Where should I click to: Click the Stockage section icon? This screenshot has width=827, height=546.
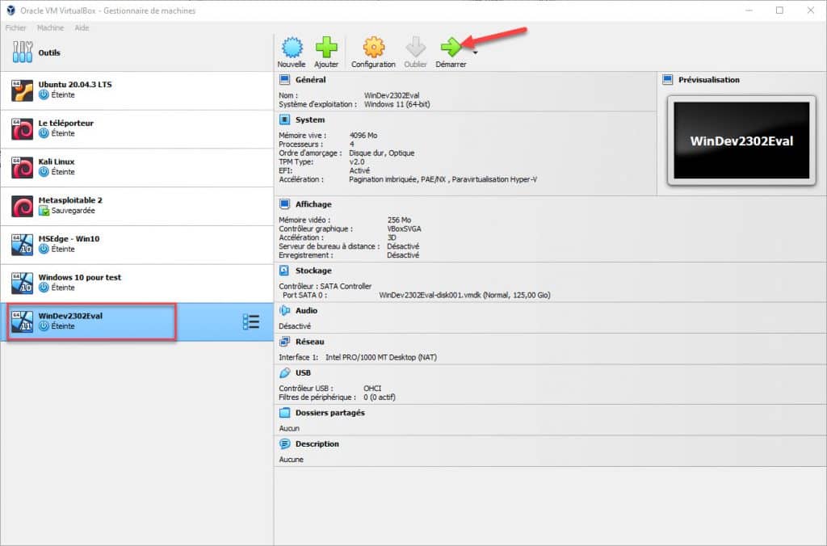pyautogui.click(x=284, y=271)
